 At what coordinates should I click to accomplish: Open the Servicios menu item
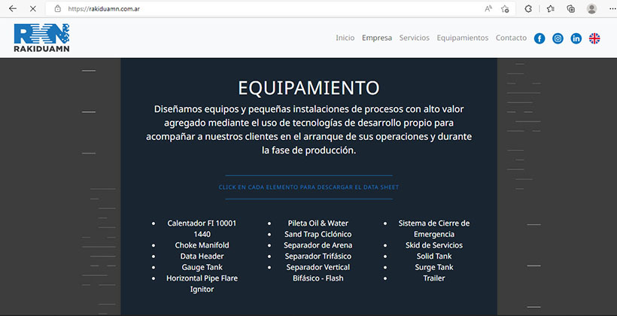[414, 38]
